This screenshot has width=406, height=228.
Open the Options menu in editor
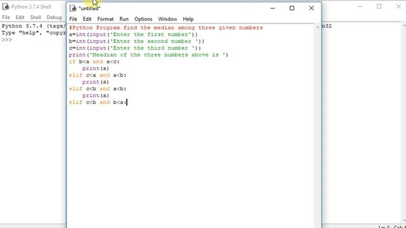coord(143,19)
